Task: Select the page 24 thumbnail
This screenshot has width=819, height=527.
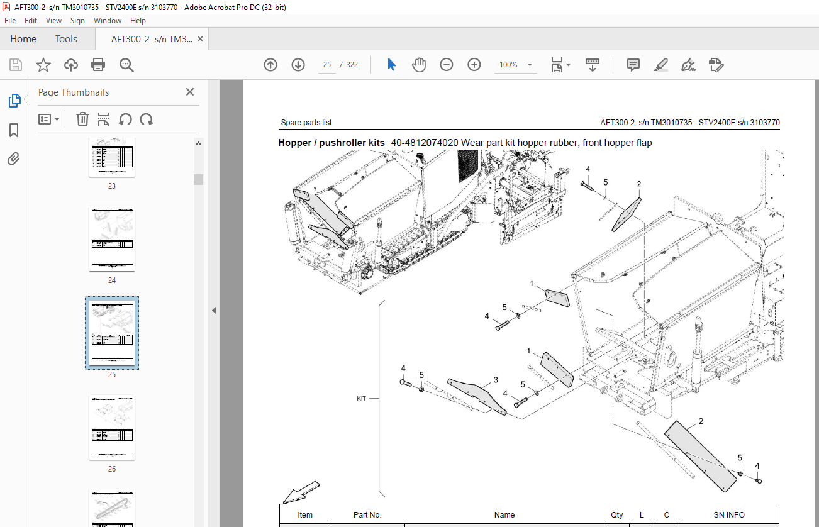Action: click(112, 239)
